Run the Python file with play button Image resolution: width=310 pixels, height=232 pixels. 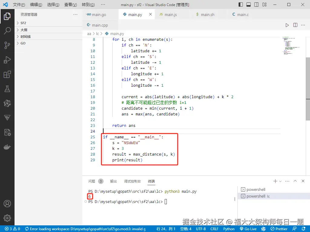point(287,25)
